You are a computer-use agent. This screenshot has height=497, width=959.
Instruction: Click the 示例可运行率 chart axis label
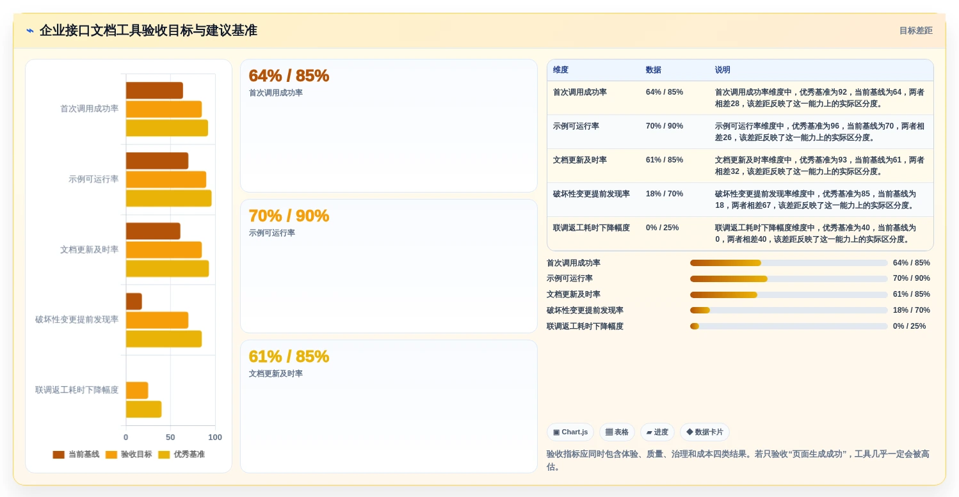click(x=93, y=179)
